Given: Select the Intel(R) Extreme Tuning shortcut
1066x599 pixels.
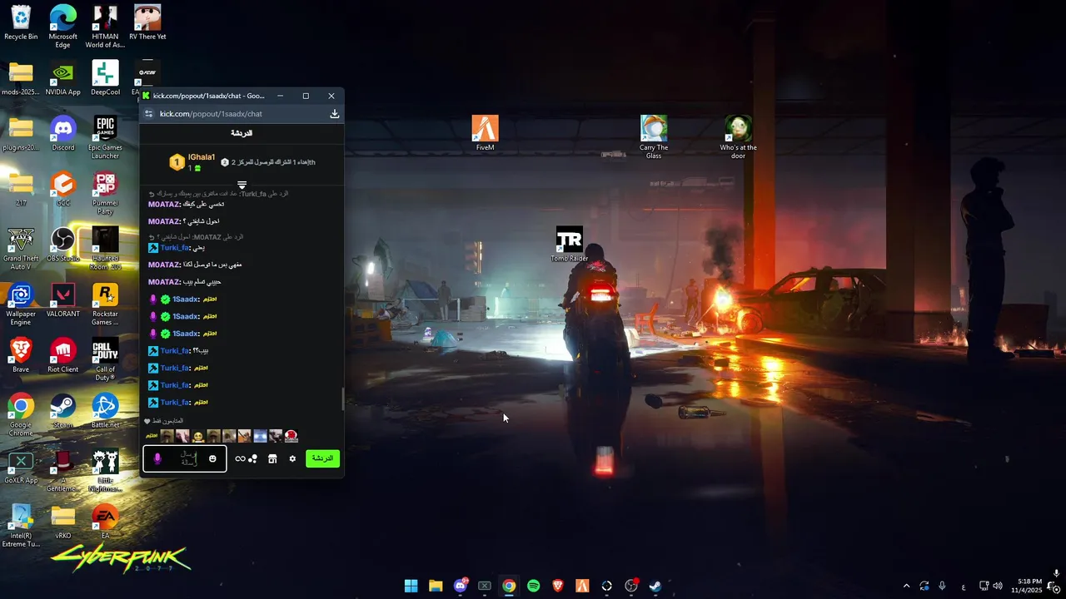Looking at the screenshot, I should [21, 526].
